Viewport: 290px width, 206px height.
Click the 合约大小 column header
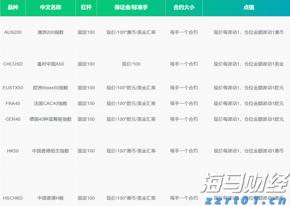(x=184, y=7)
